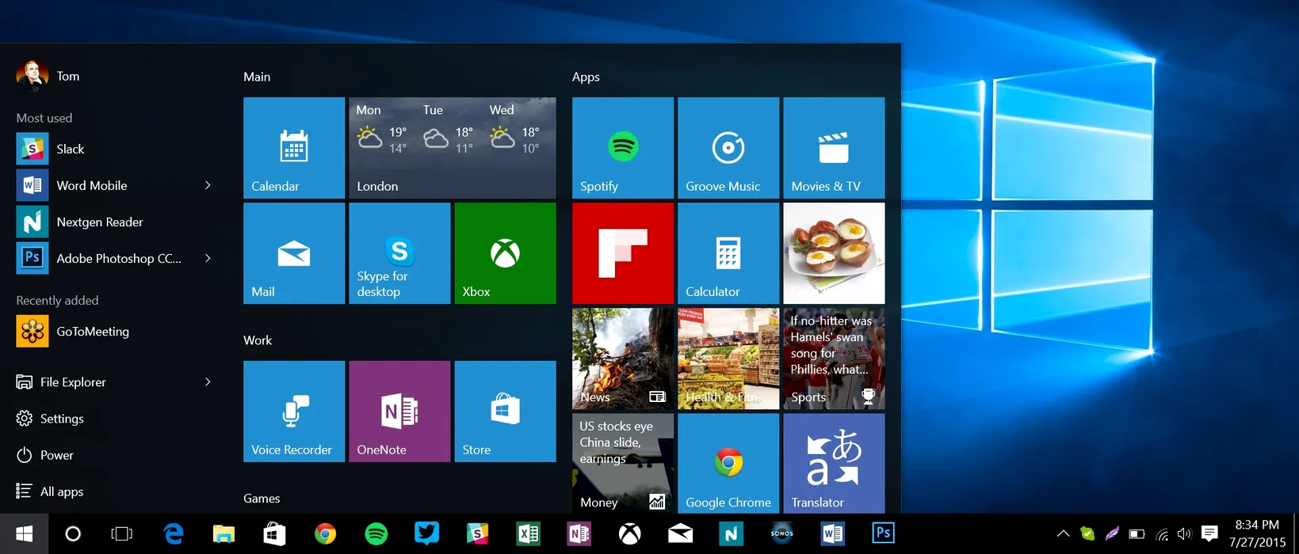Open the Xbox tile
Screen dimensions: 1299x554
tap(505, 253)
